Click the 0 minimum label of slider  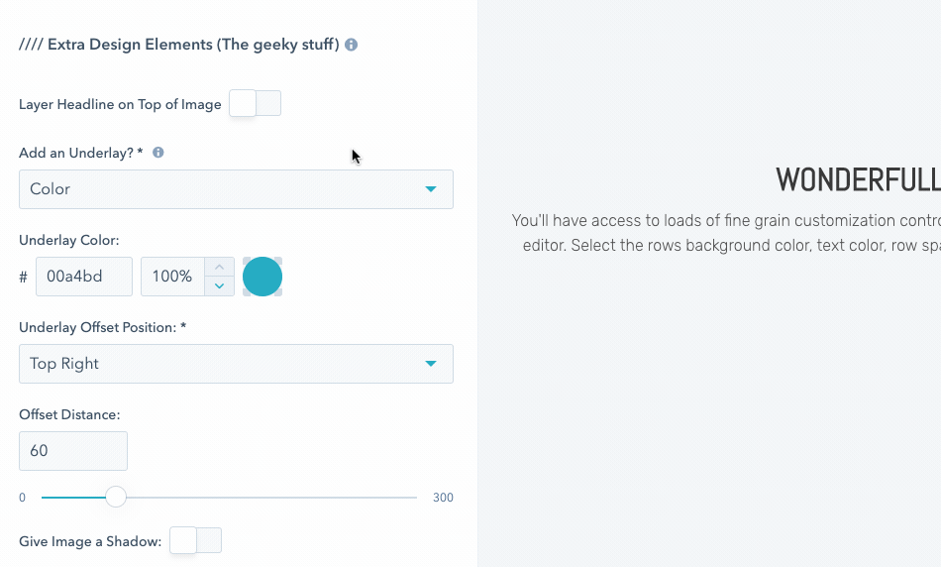coord(23,498)
